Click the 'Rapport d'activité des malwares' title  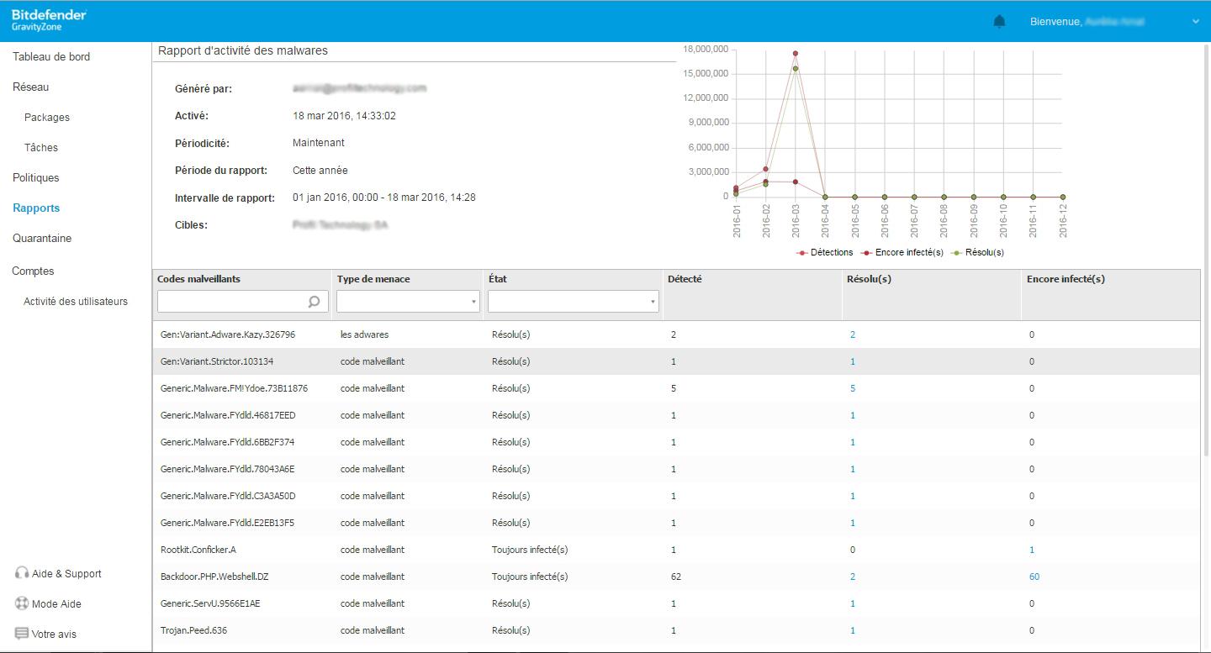pos(243,50)
